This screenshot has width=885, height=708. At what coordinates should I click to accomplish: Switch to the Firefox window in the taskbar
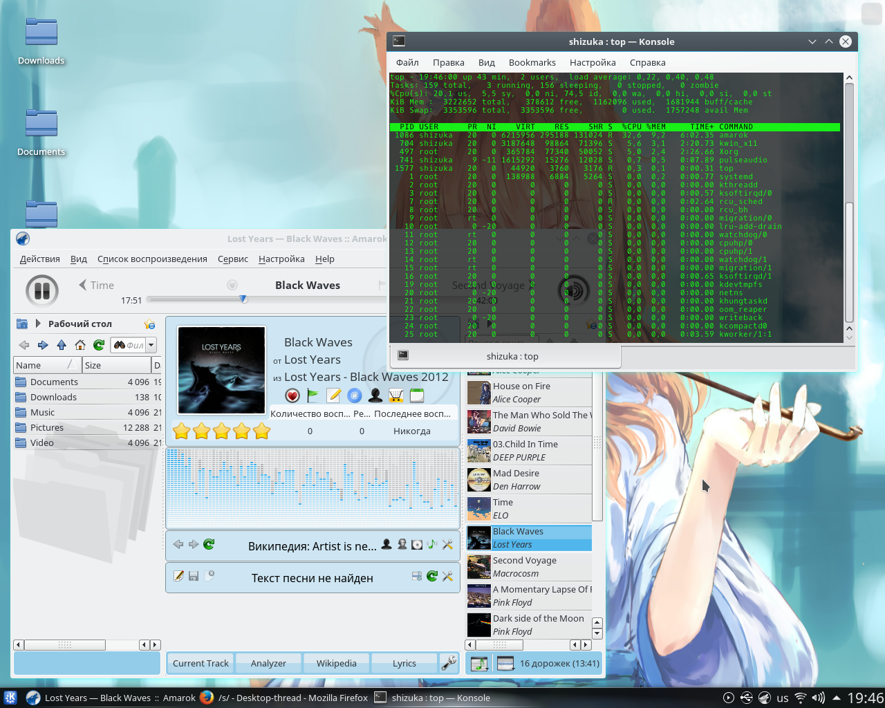[285, 698]
